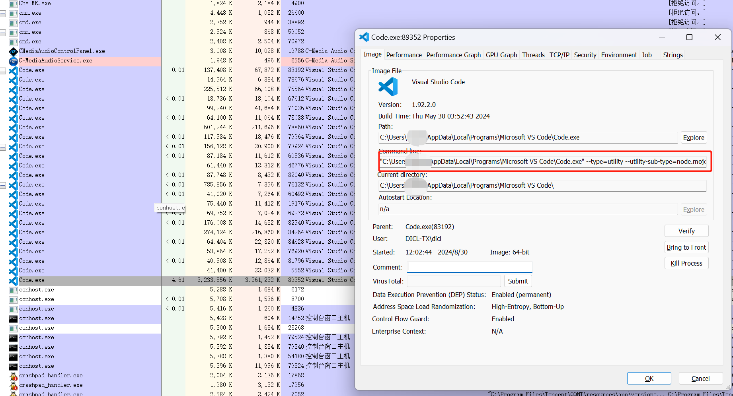
Task: Click the conhost.exe icon for PID 8700
Action: [x=13, y=299]
